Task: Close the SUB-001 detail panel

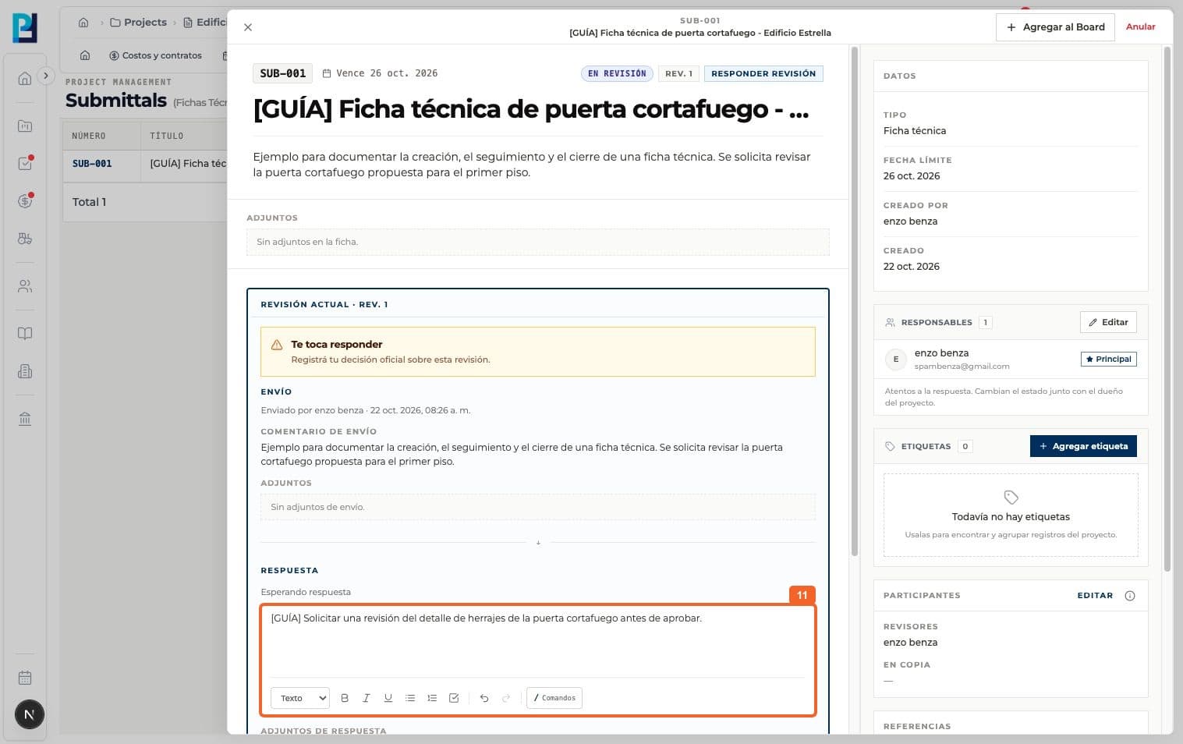Action: tap(248, 27)
